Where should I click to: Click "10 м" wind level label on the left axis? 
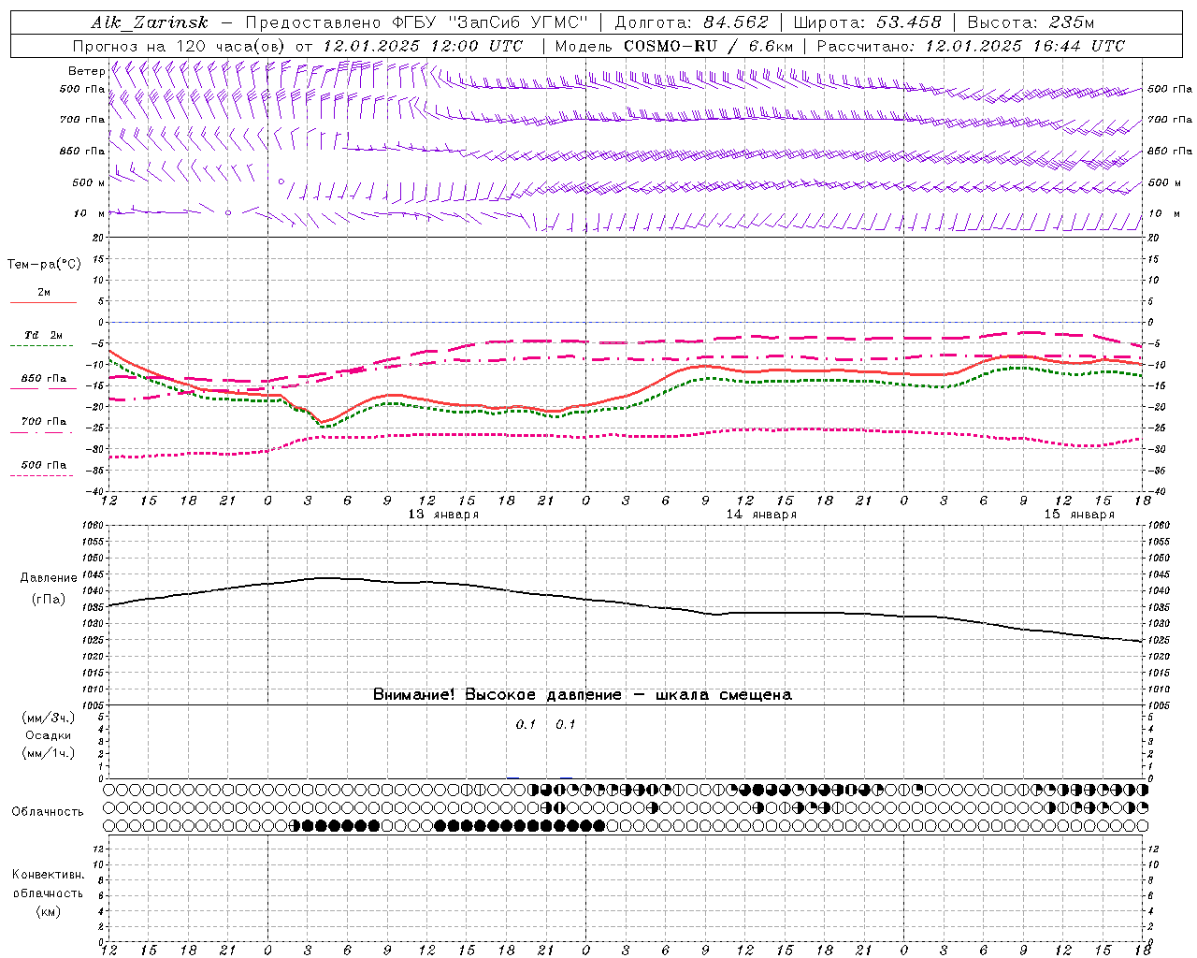(89, 213)
